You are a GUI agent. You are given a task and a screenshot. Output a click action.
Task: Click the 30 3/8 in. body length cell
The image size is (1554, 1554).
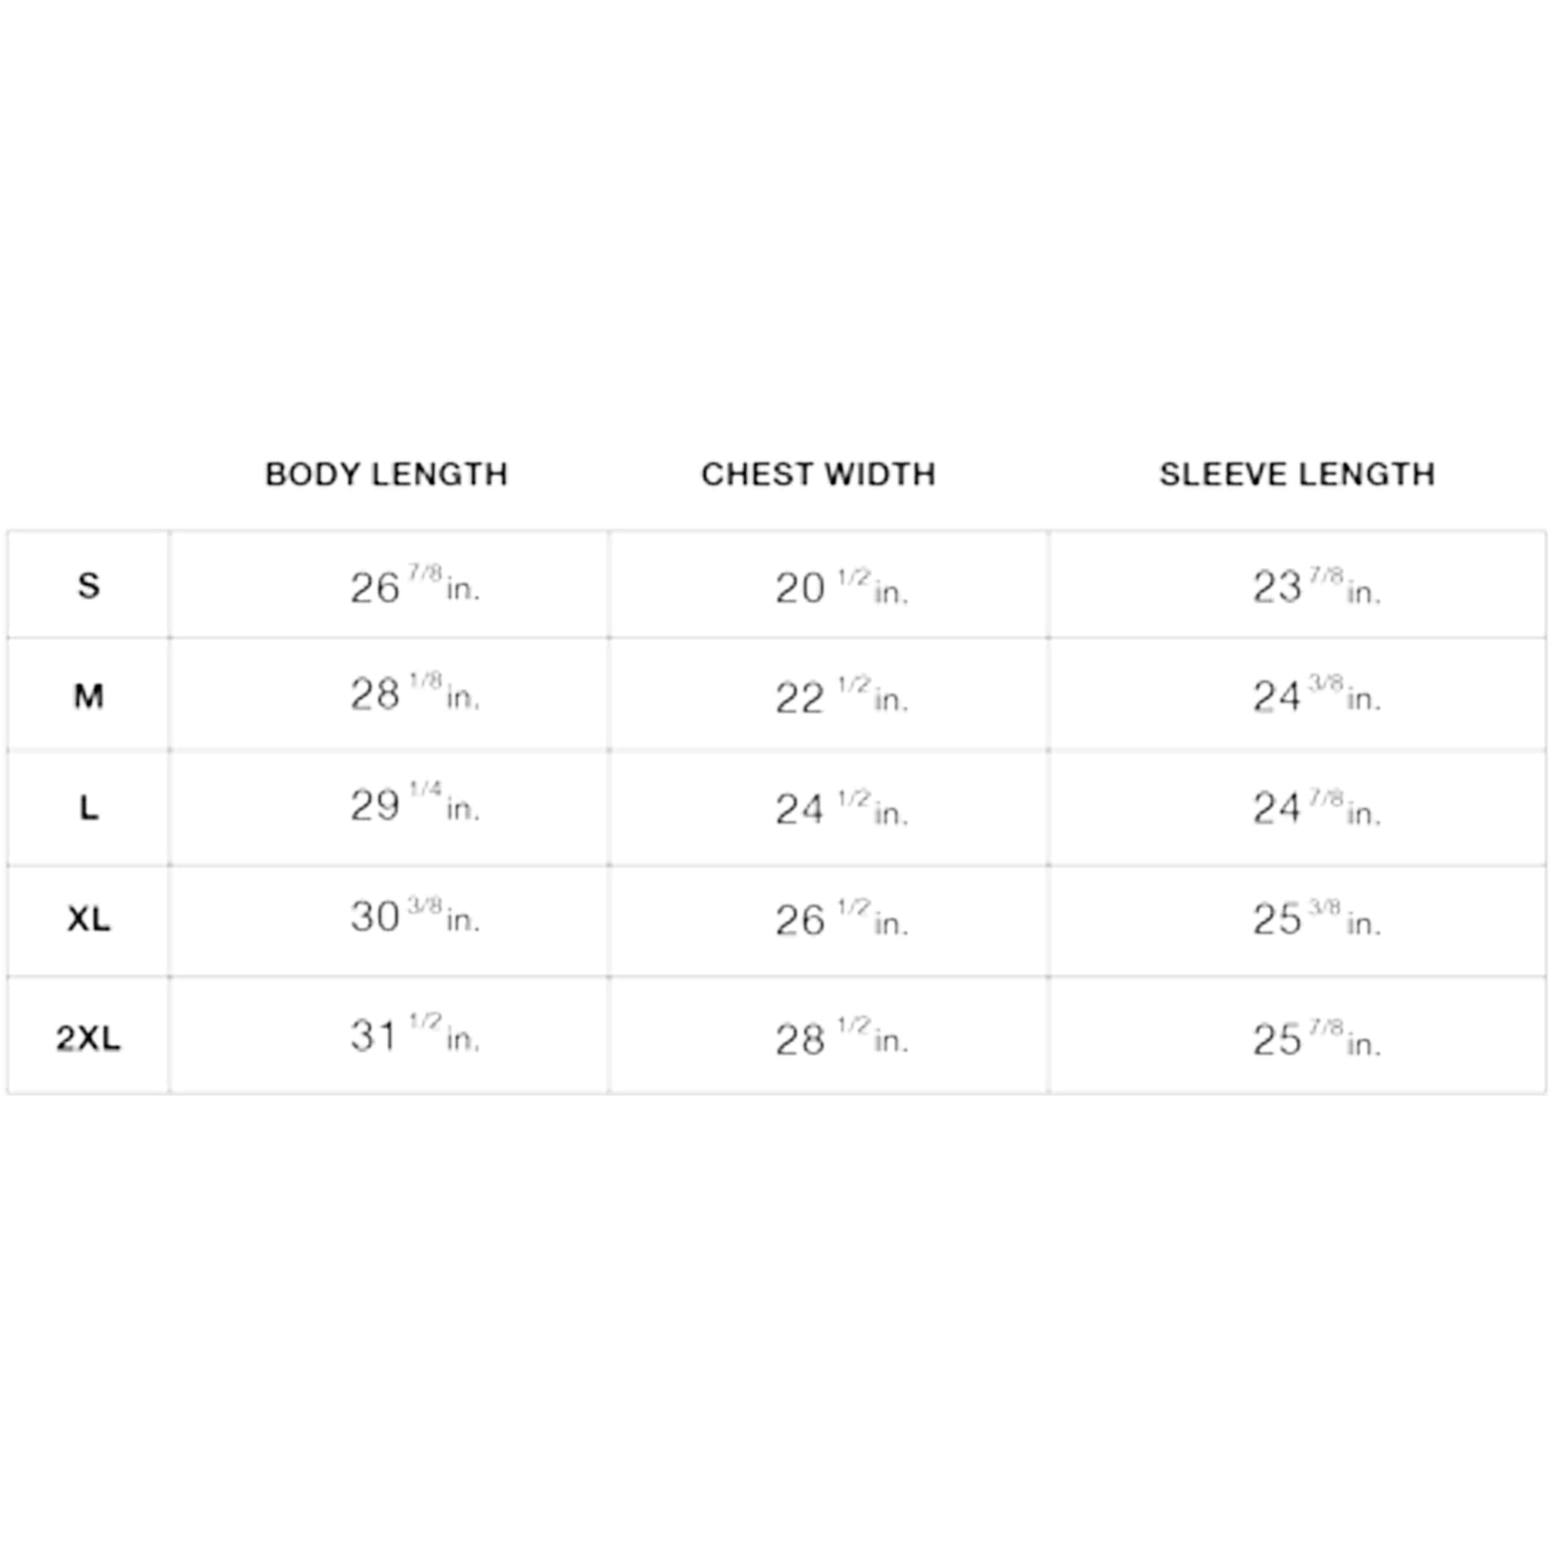[389, 920]
